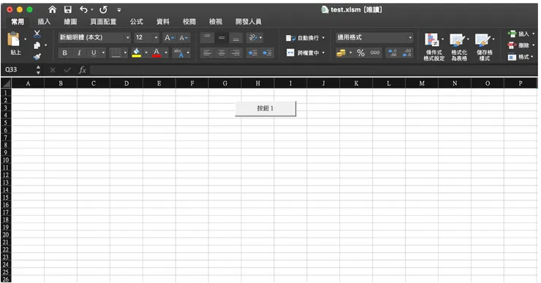
Task: Decrease decimal places
Action: pyautogui.click(x=406, y=53)
